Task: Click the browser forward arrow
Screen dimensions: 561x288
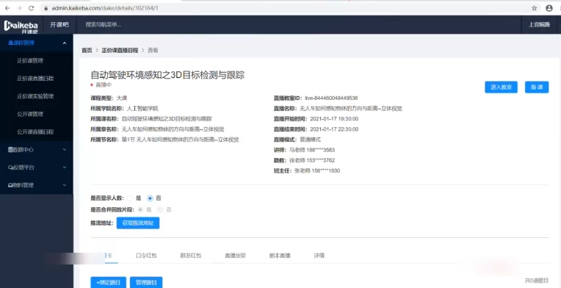Action: pyautogui.click(x=19, y=8)
